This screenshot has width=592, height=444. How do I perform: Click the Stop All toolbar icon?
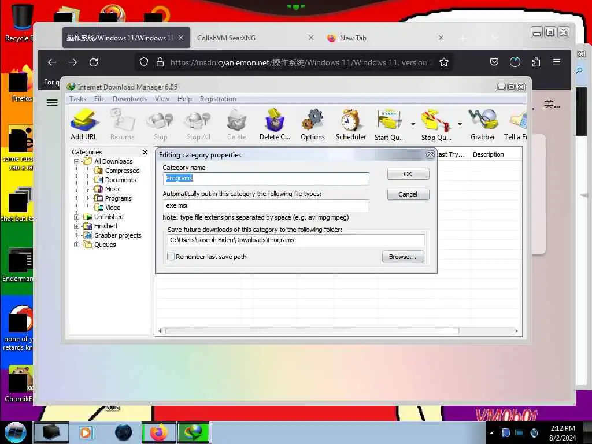click(198, 125)
